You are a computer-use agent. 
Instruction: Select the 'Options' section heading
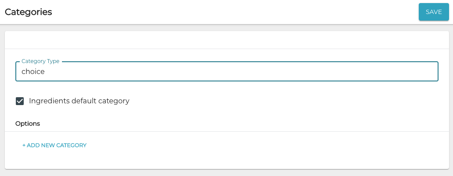point(28,123)
